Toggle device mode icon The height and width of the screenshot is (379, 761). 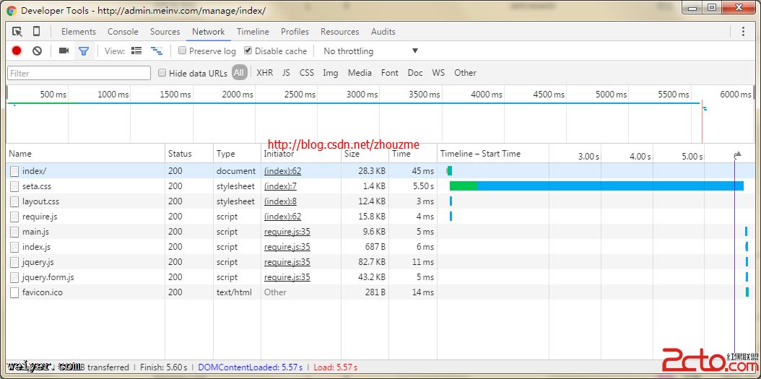pos(36,31)
